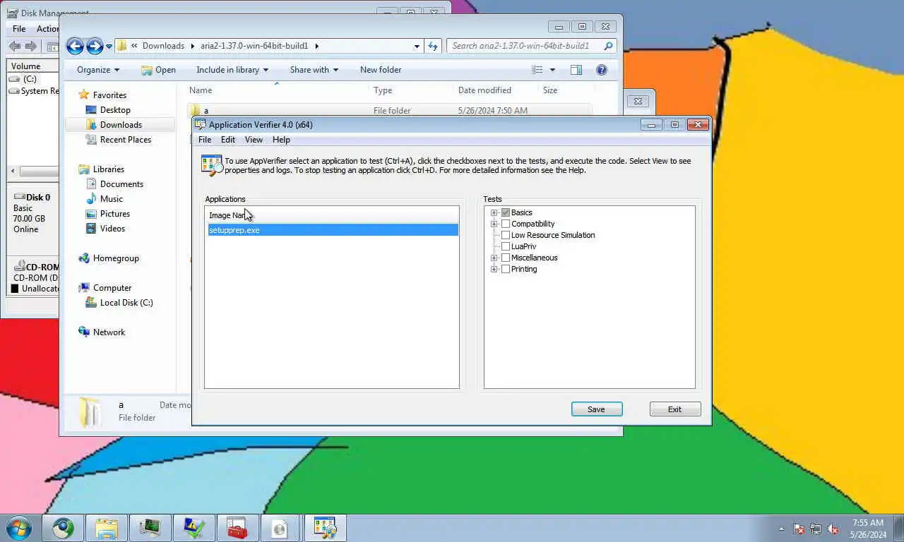Create a New folder in Explorer

[381, 70]
